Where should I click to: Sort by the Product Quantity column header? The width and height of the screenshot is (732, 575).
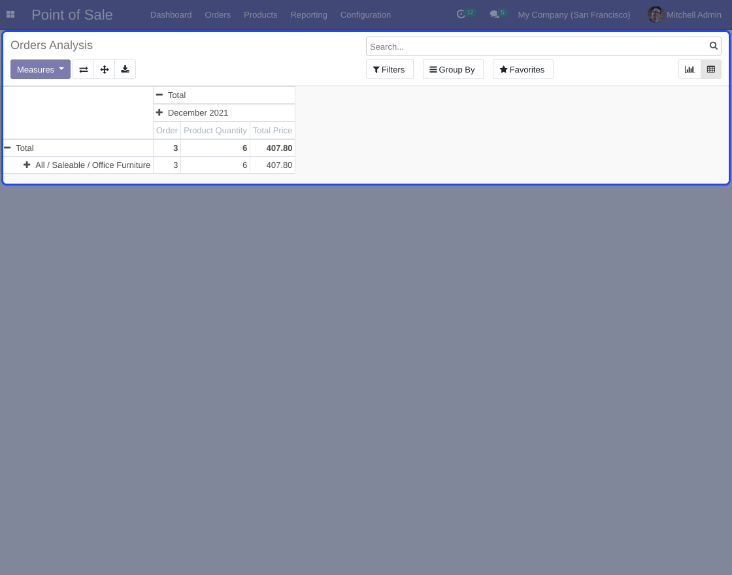pos(215,131)
